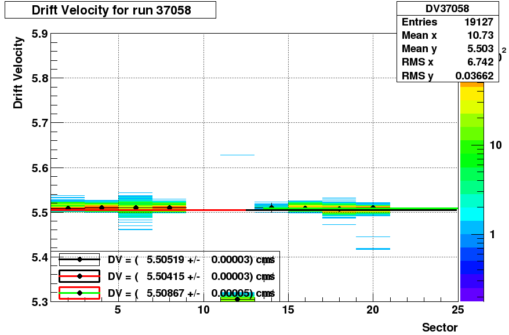
Task: Click the Mean x 10.73 stats row
Action: (x=448, y=35)
